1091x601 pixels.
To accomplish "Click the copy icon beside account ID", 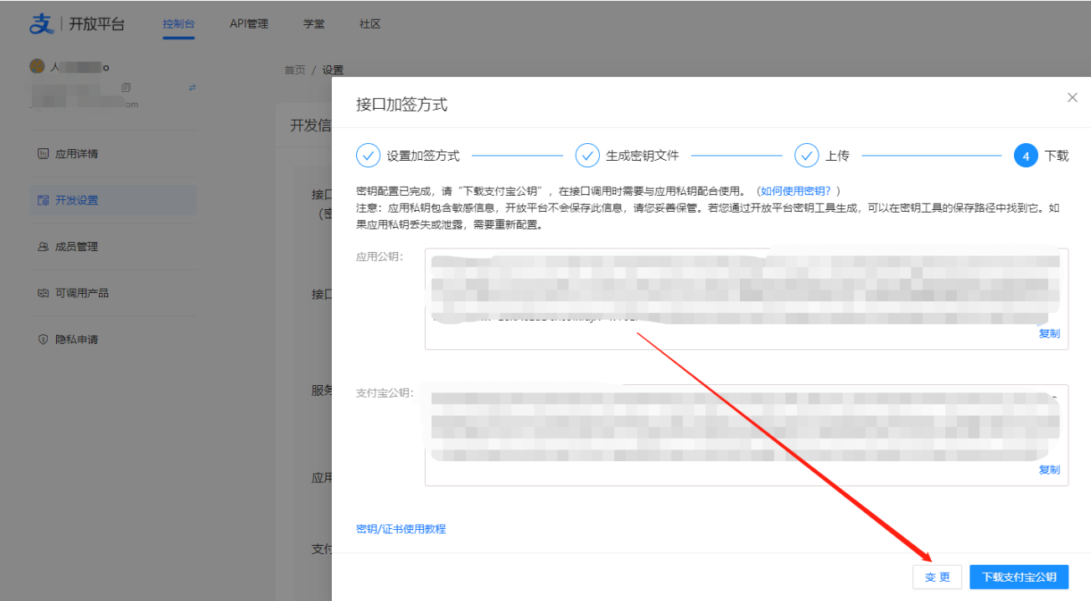I will click(127, 87).
